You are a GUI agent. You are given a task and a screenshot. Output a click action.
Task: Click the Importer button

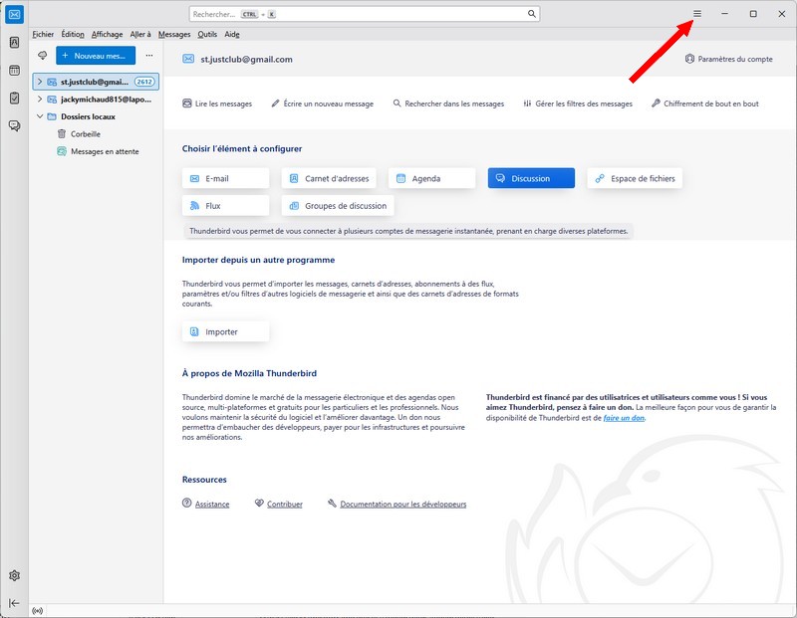pos(225,331)
